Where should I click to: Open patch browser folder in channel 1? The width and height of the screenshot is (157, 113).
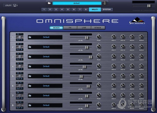[30, 37]
